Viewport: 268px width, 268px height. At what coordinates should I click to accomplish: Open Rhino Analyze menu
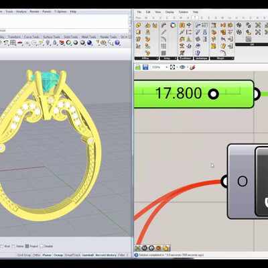21,11
